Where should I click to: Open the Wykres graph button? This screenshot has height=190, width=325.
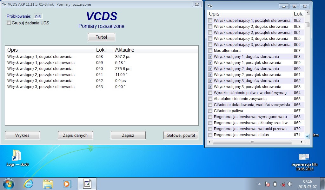23,135
